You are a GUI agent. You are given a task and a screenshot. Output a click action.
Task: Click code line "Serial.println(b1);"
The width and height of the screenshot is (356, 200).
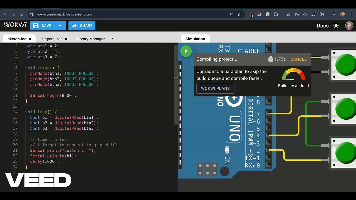(x=53, y=156)
